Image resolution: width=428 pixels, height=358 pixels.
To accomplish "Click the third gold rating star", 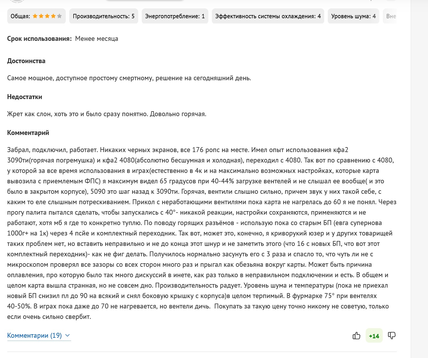I will tap(47, 16).
